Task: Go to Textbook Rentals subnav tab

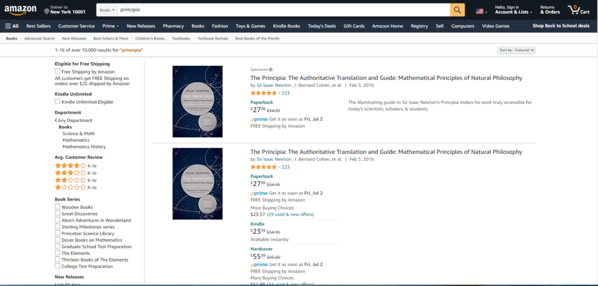Action: (213, 39)
